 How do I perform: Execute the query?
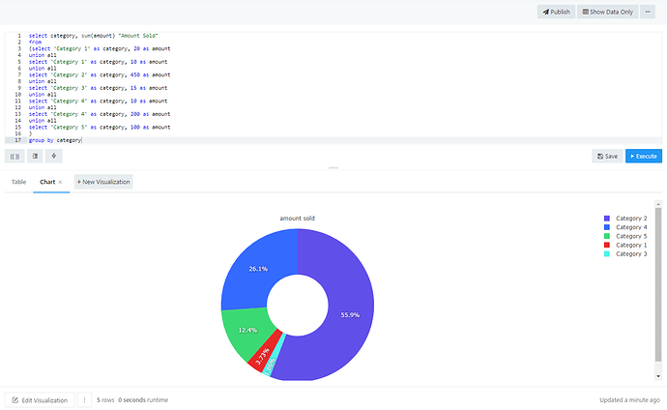pyautogui.click(x=644, y=156)
